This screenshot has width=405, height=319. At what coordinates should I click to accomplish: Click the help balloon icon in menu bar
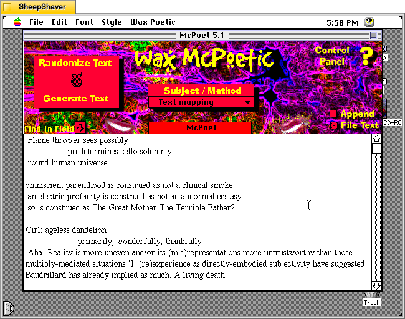(369, 22)
